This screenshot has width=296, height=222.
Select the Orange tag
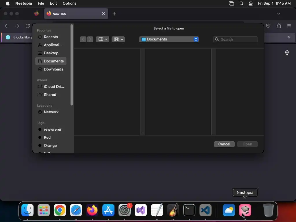[x=51, y=146]
